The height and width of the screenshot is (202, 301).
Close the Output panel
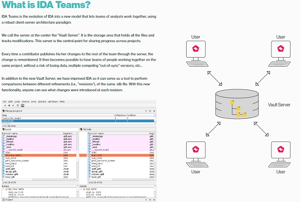[x=154, y=199]
